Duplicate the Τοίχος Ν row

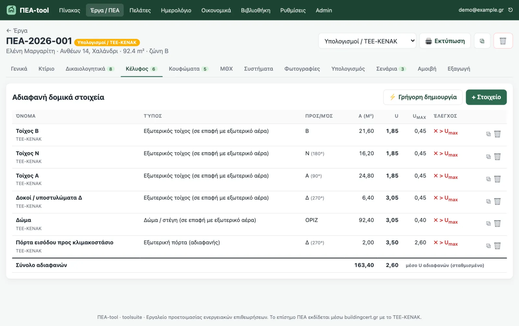click(x=489, y=157)
